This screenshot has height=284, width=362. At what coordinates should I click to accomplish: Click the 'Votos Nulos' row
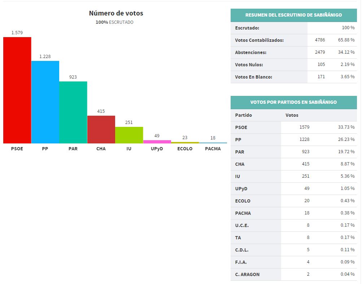(293, 65)
